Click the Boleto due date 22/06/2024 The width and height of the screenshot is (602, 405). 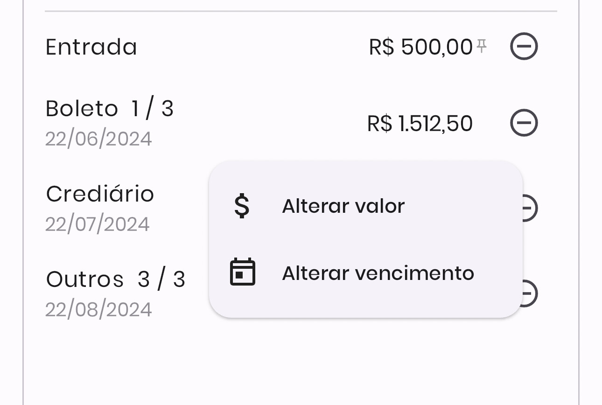[98, 139]
